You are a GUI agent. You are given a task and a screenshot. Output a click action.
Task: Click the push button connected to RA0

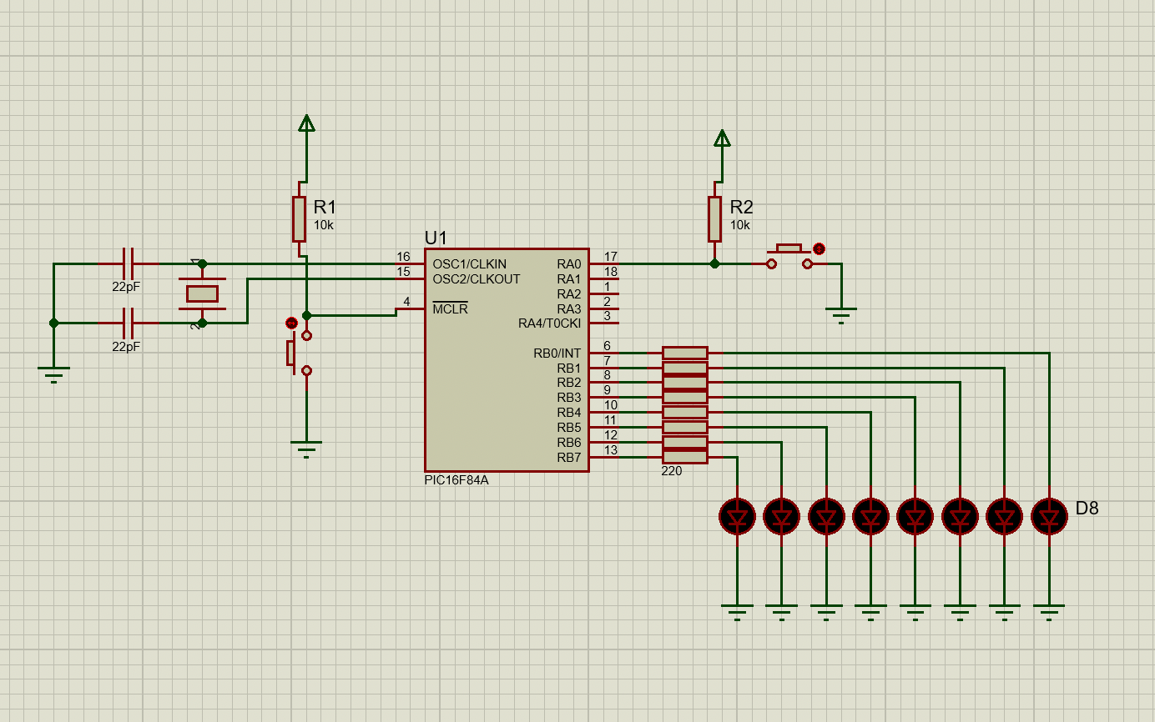789,255
